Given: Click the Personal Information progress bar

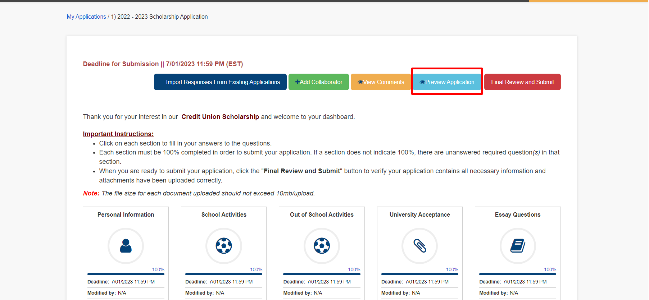Looking at the screenshot, I should (126, 274).
